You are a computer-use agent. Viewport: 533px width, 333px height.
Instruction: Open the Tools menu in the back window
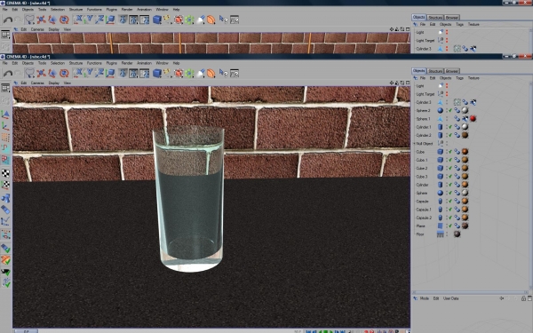[x=42, y=10]
